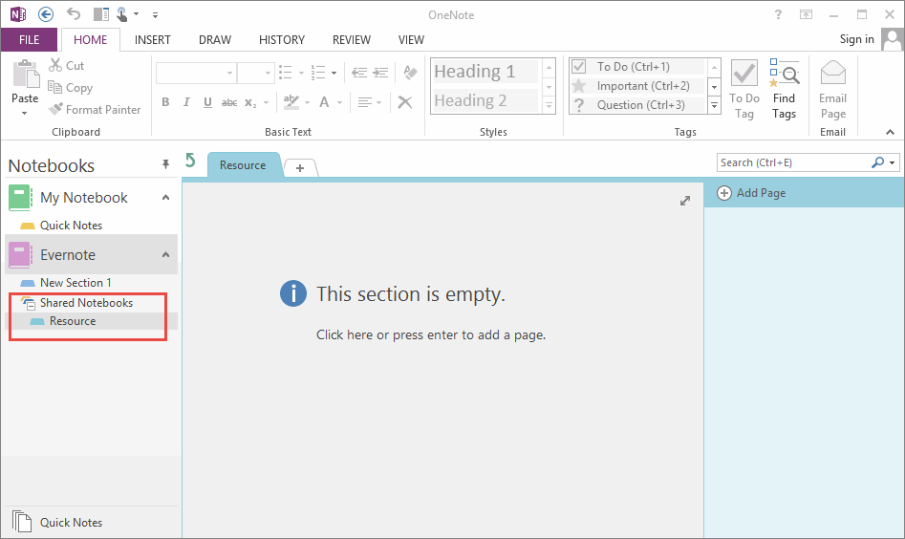Screen dimensions: 905x539
Task: Click the Bullets list icon
Action: (x=286, y=73)
